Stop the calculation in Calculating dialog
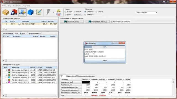177x99 pixels. pyautogui.click(x=105, y=61)
